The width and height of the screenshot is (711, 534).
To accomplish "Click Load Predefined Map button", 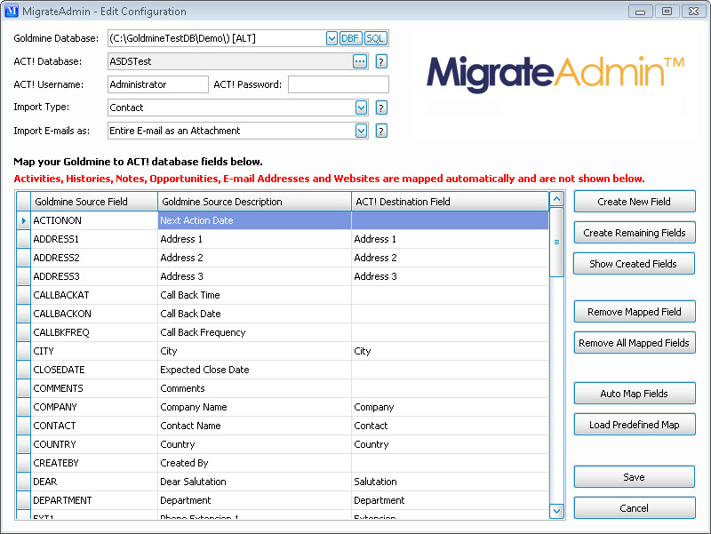I will click(x=634, y=425).
